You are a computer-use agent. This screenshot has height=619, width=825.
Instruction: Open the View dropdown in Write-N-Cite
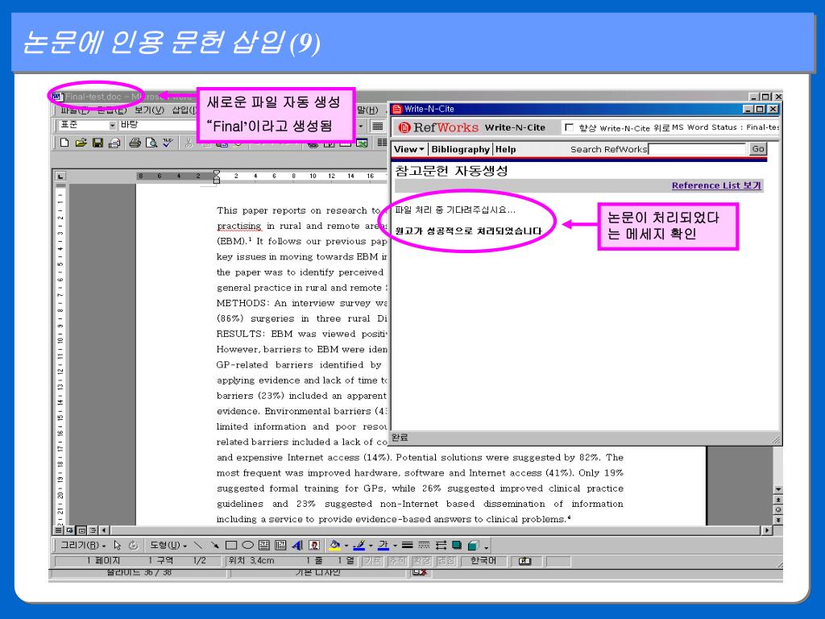click(408, 149)
